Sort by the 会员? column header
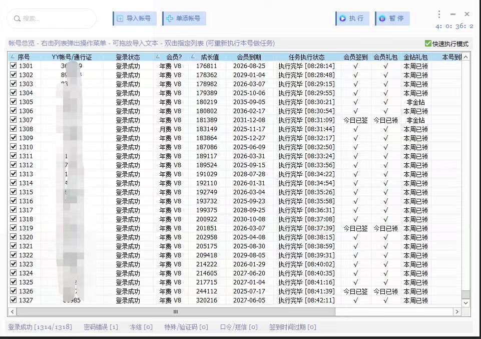This screenshot has width=481, height=339. (171, 57)
